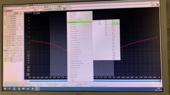170x95 pixels.
Task: Export data as CSV
Action: point(20,56)
